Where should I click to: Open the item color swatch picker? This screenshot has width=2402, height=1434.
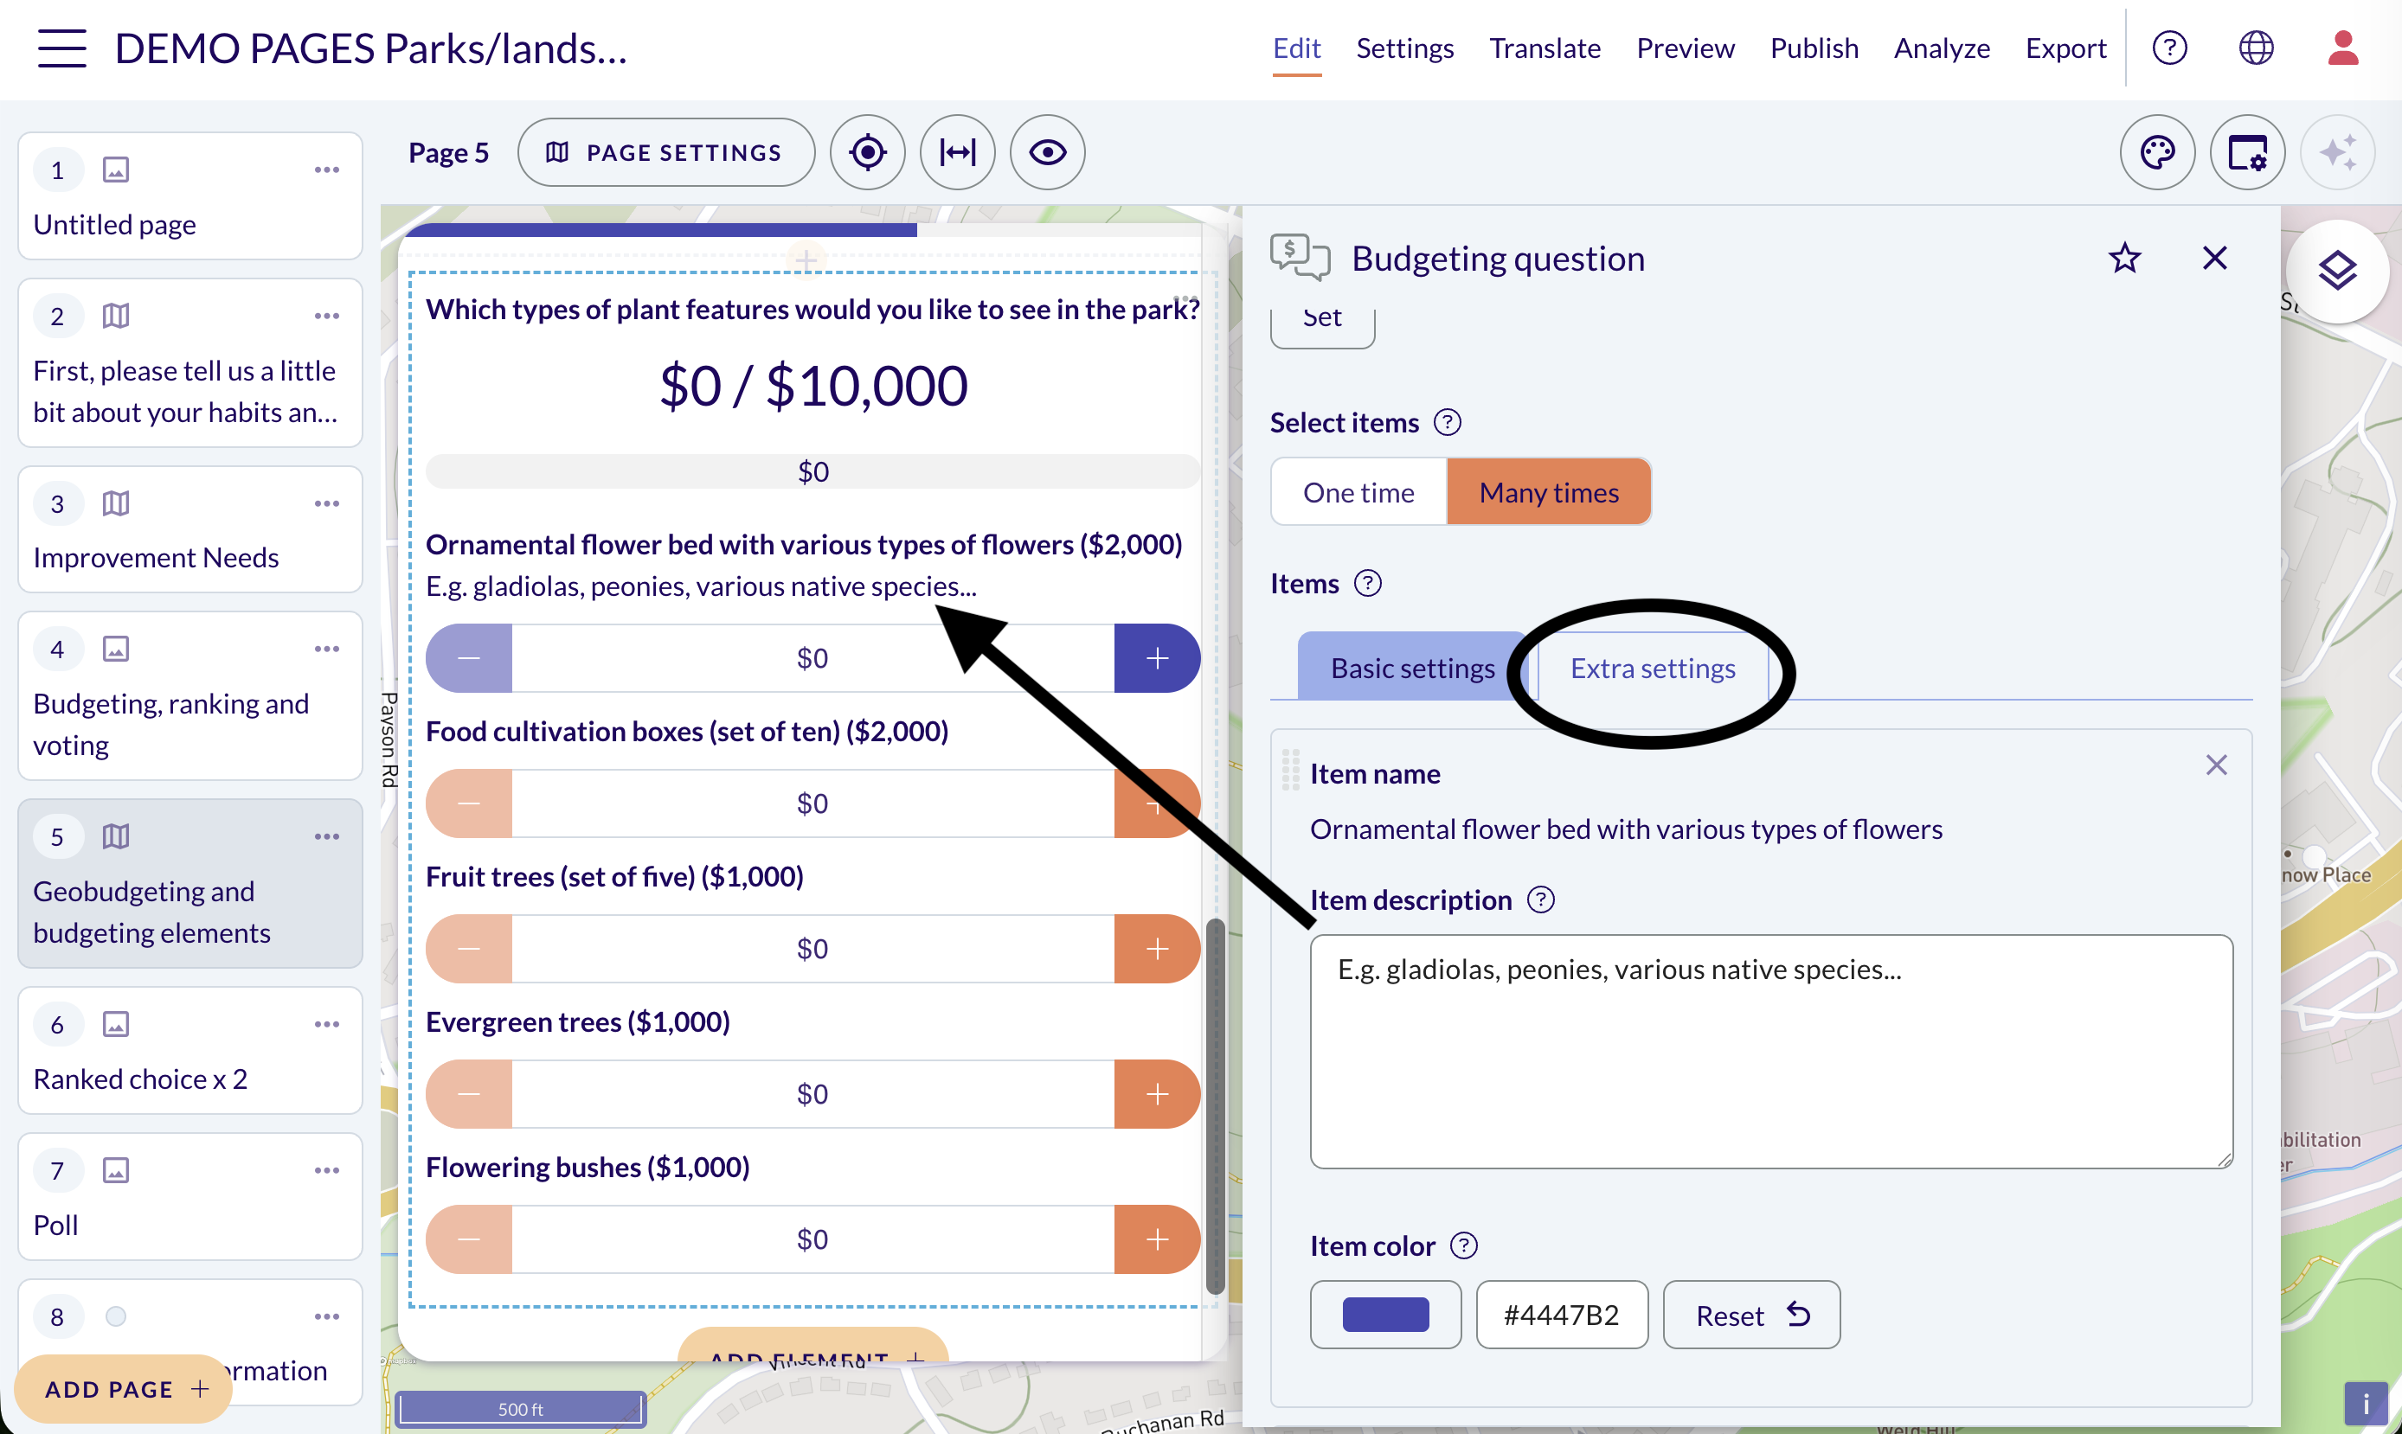1385,1316
